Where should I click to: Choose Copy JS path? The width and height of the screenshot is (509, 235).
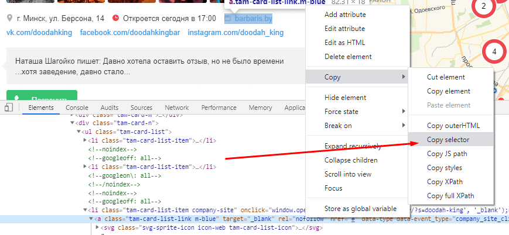click(x=450, y=154)
